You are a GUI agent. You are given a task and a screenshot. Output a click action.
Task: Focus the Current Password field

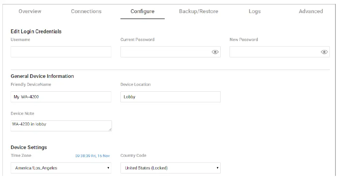coord(165,52)
